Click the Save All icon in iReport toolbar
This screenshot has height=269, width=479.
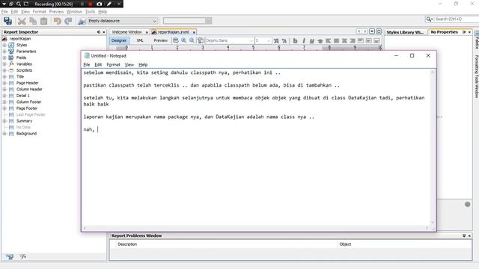click(x=7, y=21)
